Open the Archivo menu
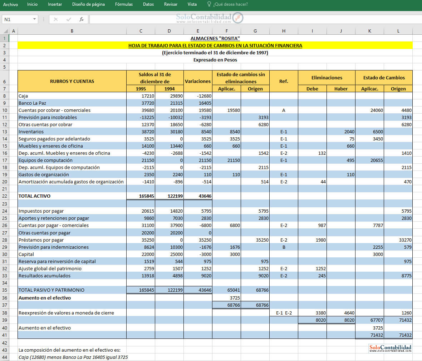 click(x=10, y=4)
